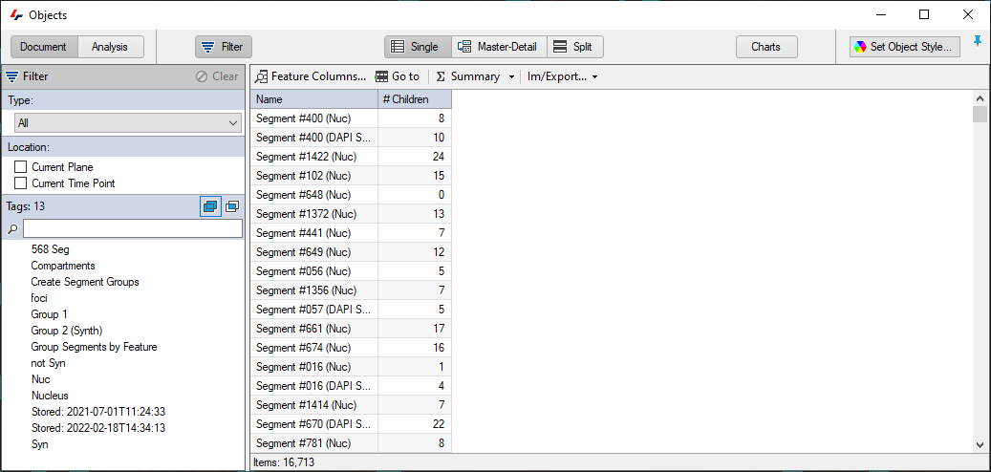
Task: Select Stored: 2021-07-01T11:24:33 tag
Action: [98, 412]
